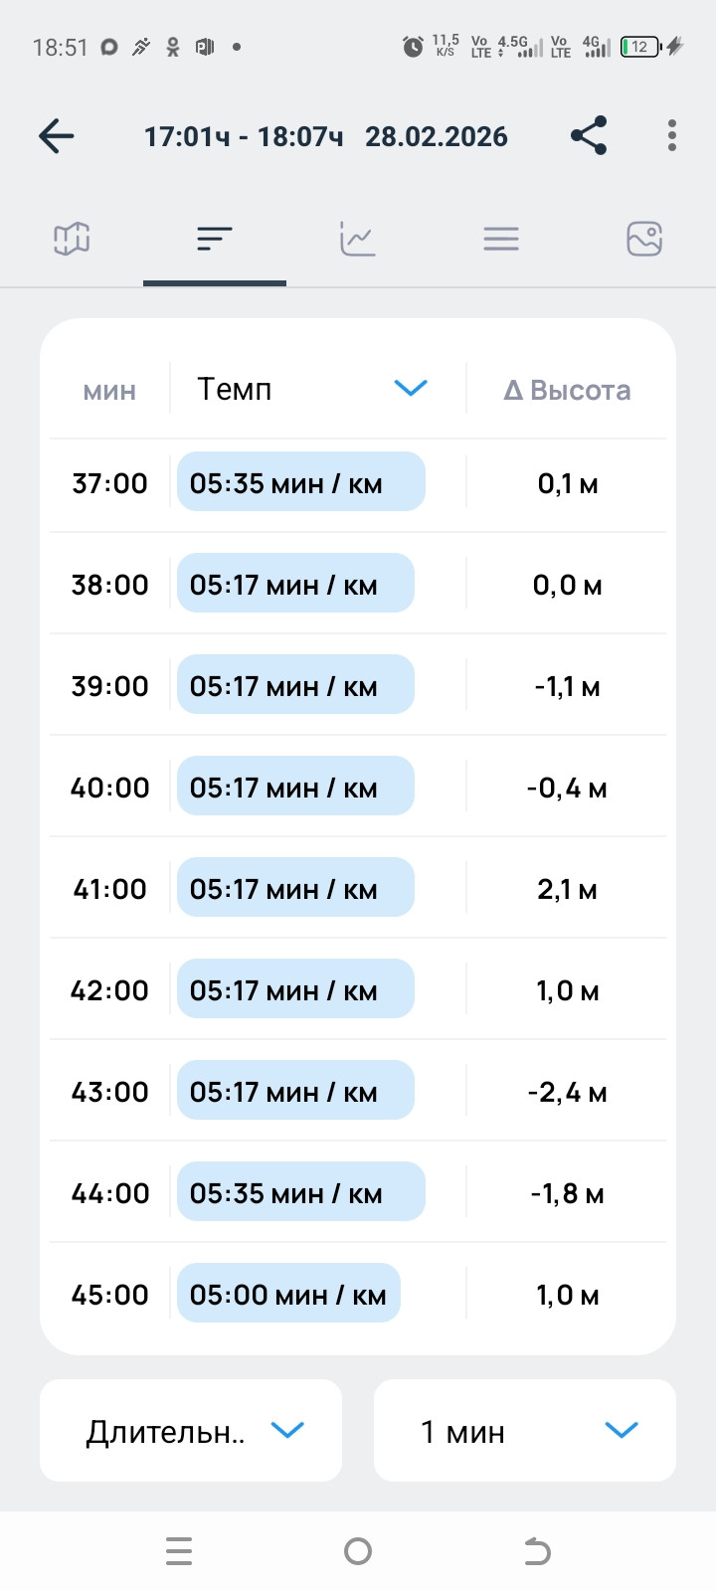The width and height of the screenshot is (716, 1591).
Task: Open the 1 мин interval dropdown
Action: (x=525, y=1431)
